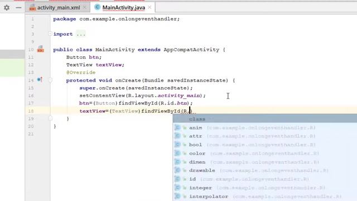The width and height of the screenshot is (357, 201).
Task: Click 'R.id.btn' reference on line 17
Action: (173, 103)
